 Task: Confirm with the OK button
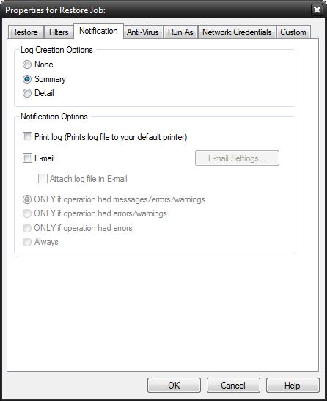click(x=174, y=385)
